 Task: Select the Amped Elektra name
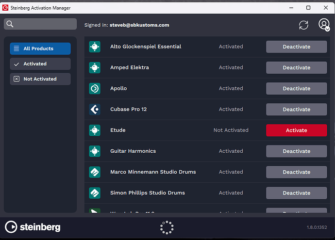click(x=130, y=67)
